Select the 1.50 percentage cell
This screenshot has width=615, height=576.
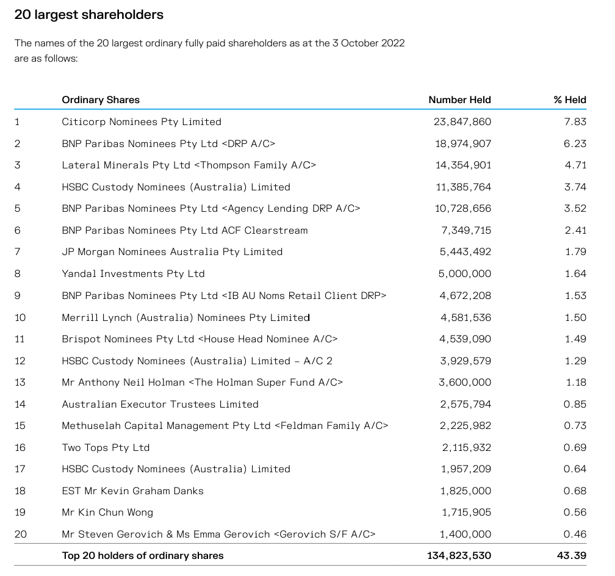pos(576,318)
